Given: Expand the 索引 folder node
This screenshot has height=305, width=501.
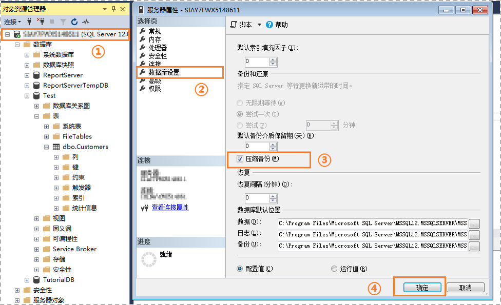Looking at the screenshot, I should pos(56,198).
